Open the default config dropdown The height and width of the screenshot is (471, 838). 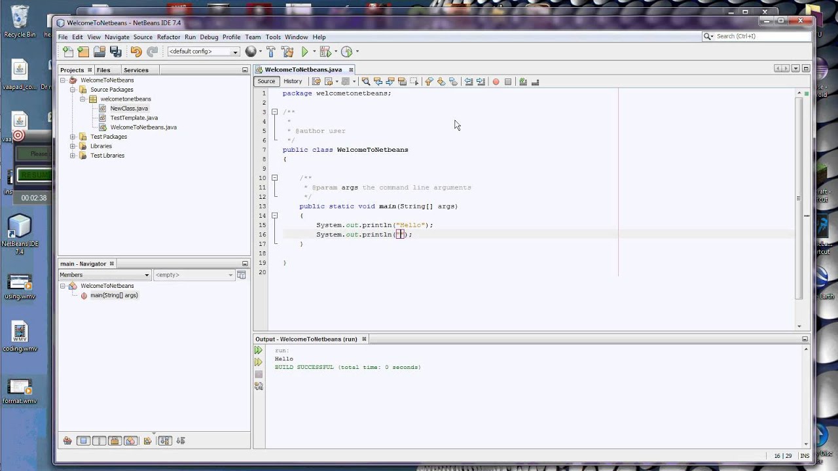click(204, 52)
